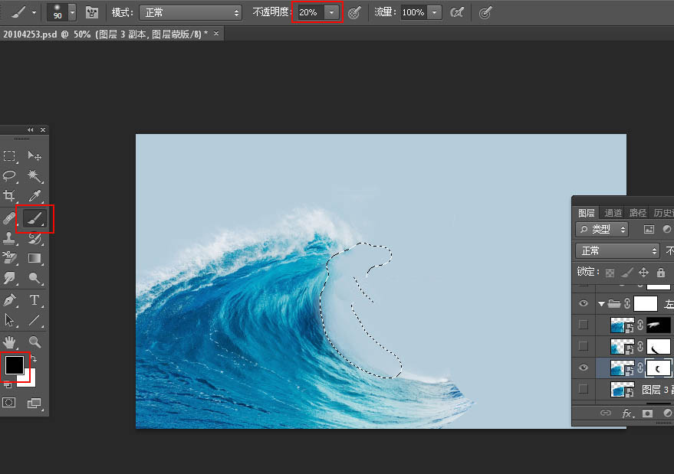Hide the layer group via eye icon
The height and width of the screenshot is (474, 674).
(x=584, y=303)
